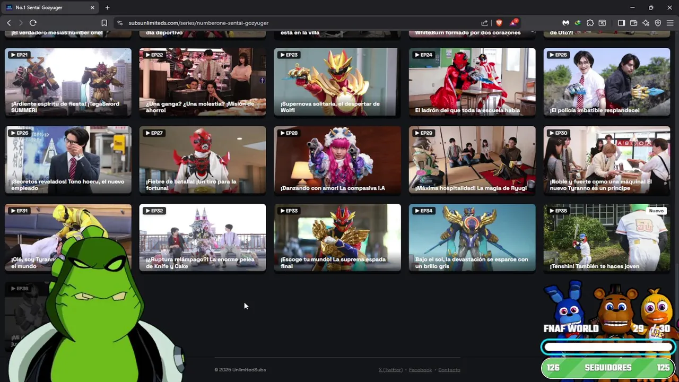Visit the X (Twitter) footer link

click(x=390, y=370)
